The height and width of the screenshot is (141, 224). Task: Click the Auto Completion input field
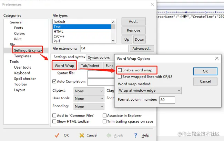tap(101, 82)
